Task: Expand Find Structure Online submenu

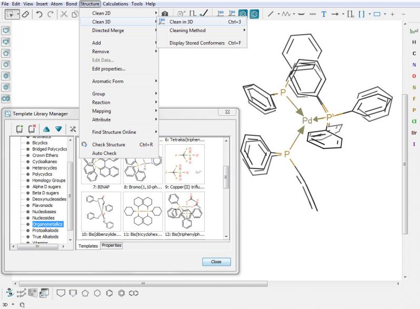Action: click(114, 132)
